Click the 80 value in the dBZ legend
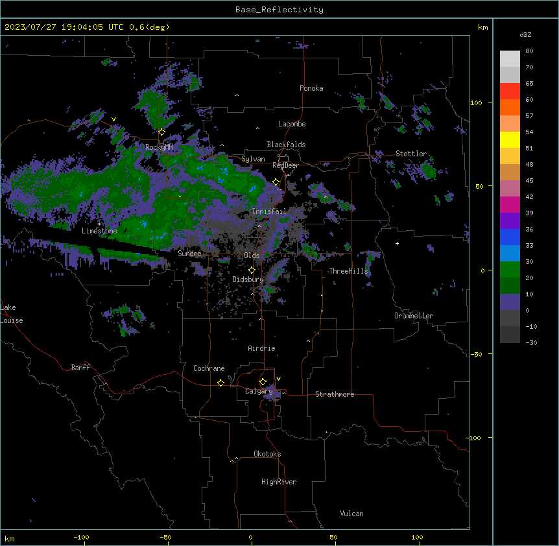This screenshot has width=559, height=546. [529, 51]
